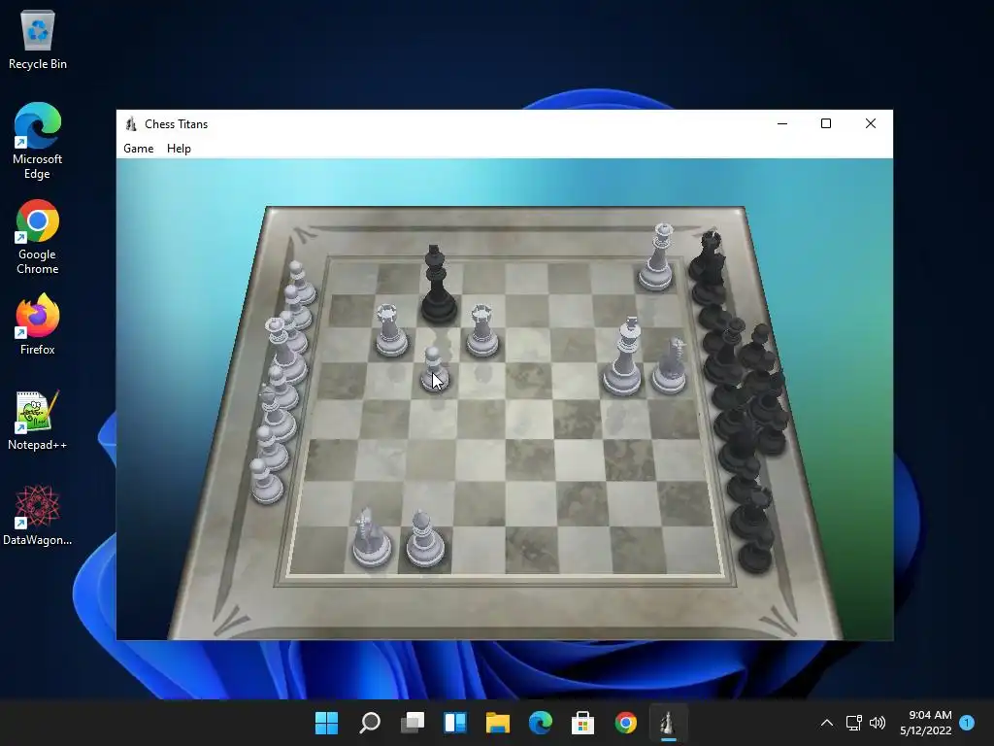Select the white knight on the bottom row
Image resolution: width=994 pixels, height=746 pixels.
(370, 536)
